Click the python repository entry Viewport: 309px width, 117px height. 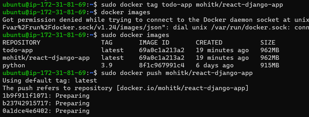click(14, 65)
